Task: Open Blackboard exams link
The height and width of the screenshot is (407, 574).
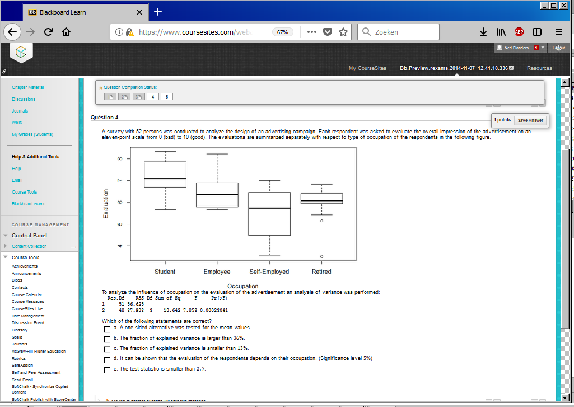Action: click(29, 204)
